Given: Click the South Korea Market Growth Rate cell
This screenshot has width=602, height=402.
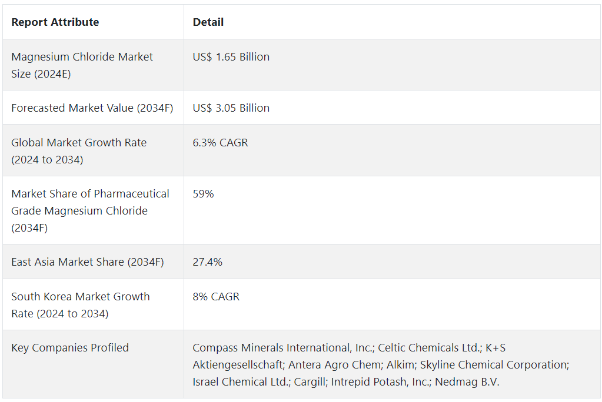Looking at the screenshot, I should pos(81,304).
